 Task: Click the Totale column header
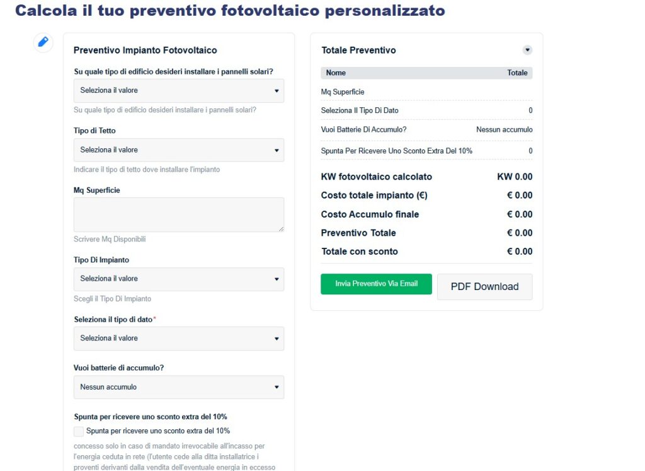(x=517, y=73)
